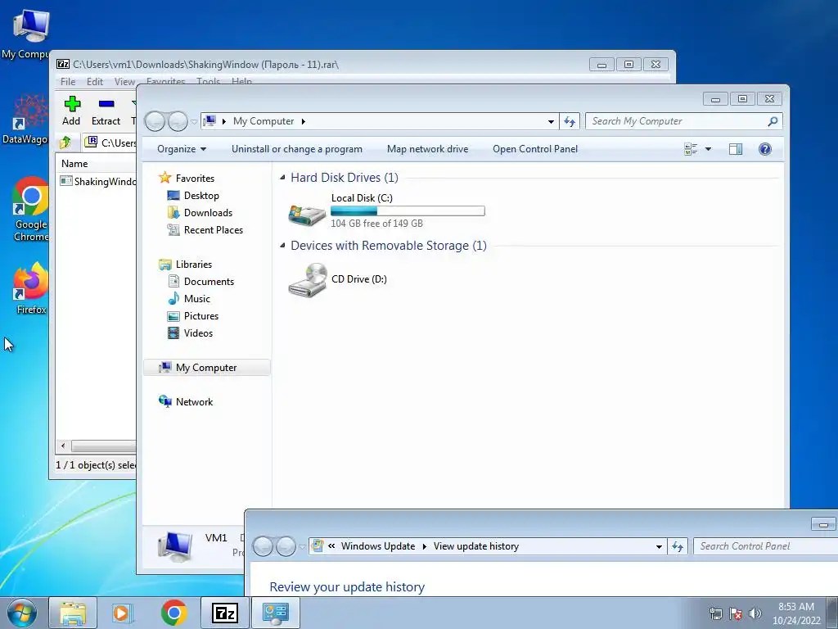Open the File menu in 7-Zip
Screen dimensions: 838x629
click(68, 81)
